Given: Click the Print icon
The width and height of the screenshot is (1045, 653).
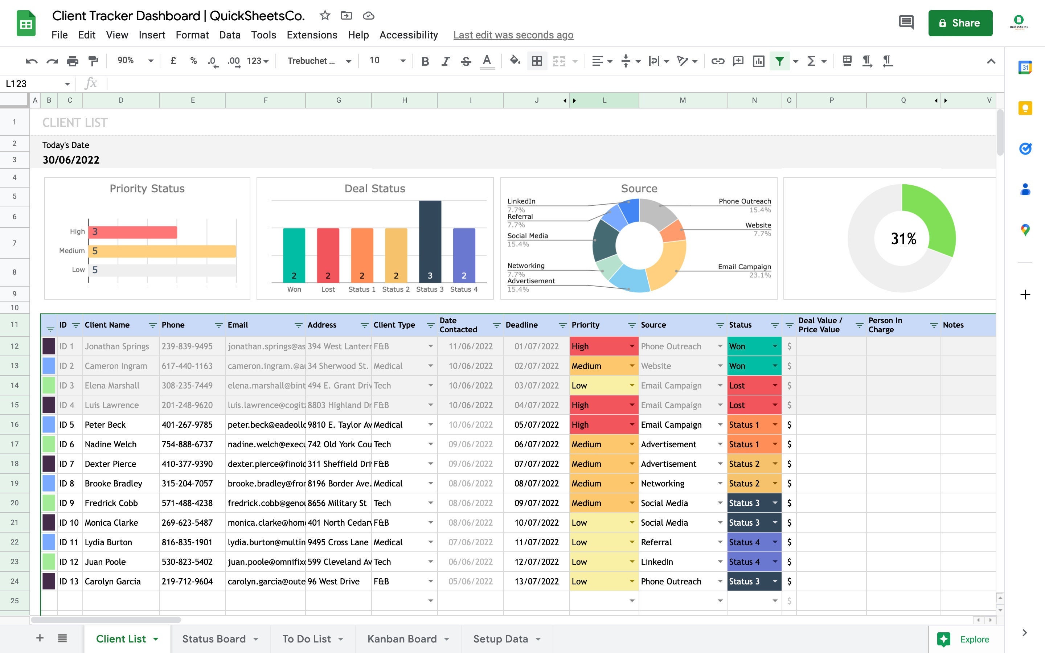Looking at the screenshot, I should pyautogui.click(x=73, y=61).
